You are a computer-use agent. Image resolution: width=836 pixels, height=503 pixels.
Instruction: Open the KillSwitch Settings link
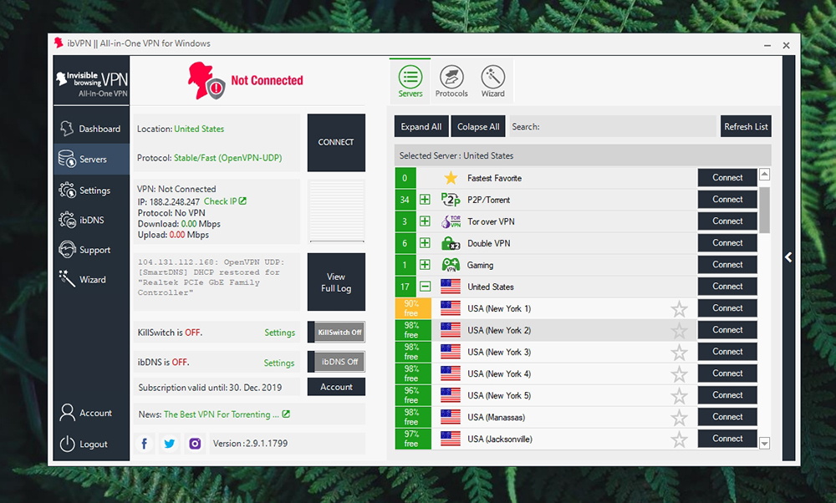[x=279, y=333]
